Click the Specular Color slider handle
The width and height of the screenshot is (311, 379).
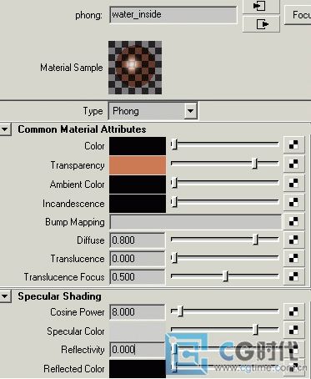click(x=255, y=330)
